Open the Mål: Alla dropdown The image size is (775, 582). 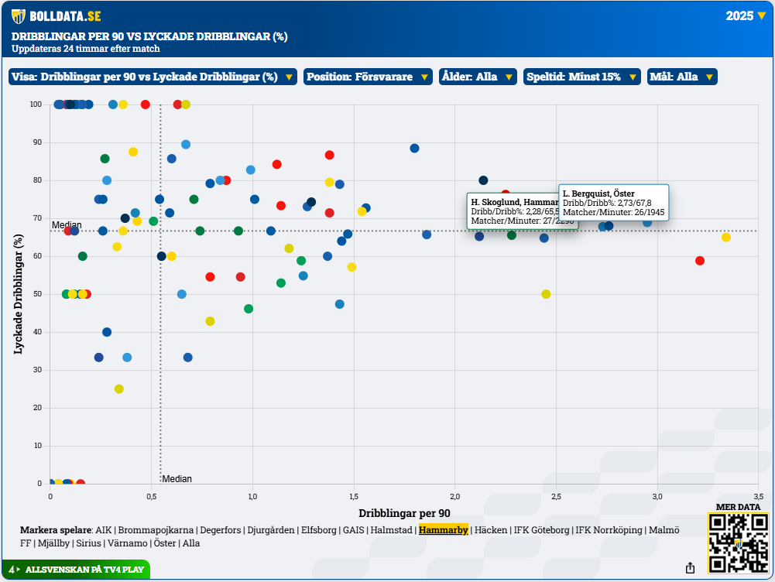point(681,77)
